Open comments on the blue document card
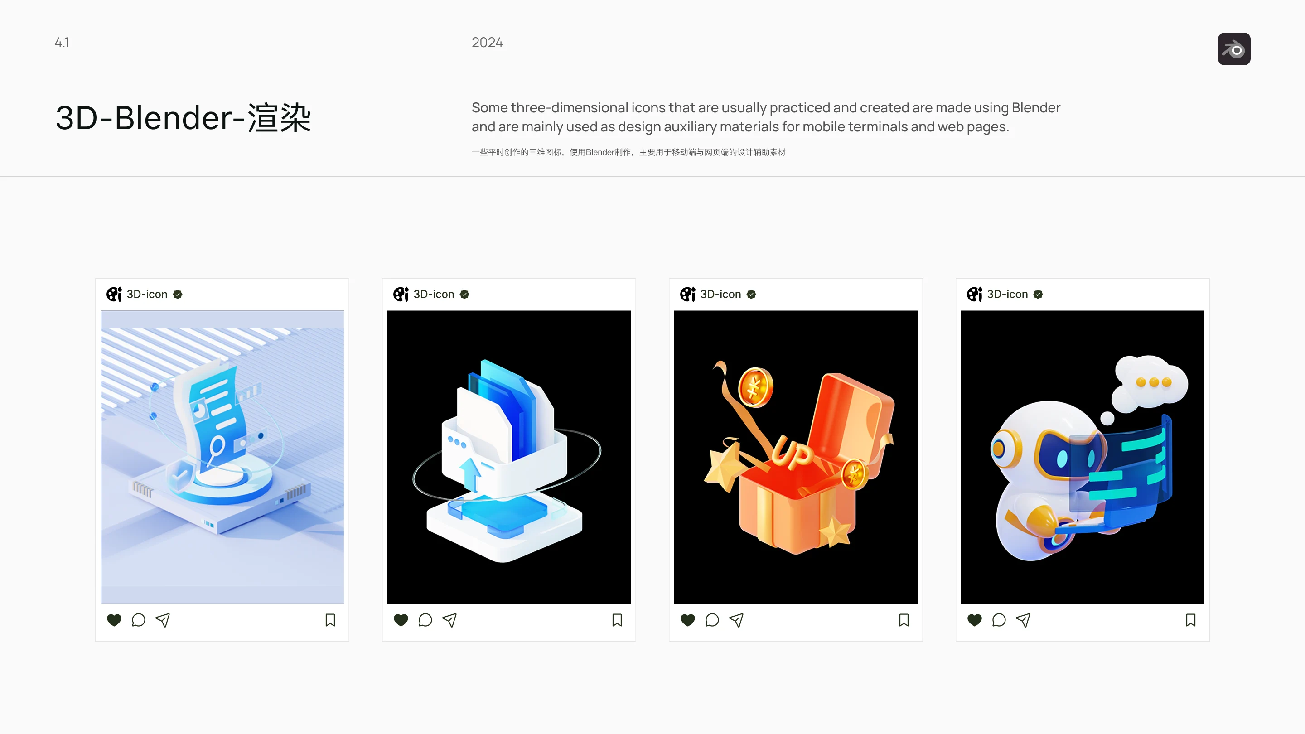Viewport: 1305px width, 734px height. click(138, 620)
